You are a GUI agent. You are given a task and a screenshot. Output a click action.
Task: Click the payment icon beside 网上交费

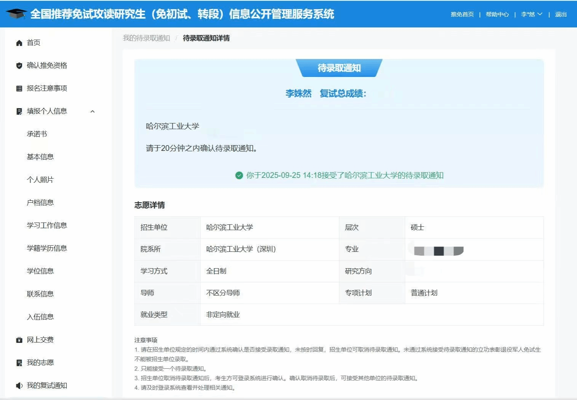(x=19, y=340)
